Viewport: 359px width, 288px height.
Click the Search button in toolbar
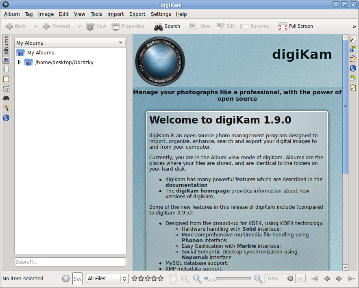click(167, 26)
